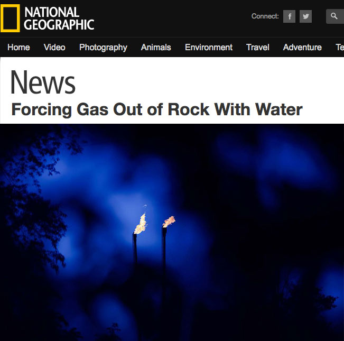Image resolution: width=344 pixels, height=341 pixels.
Task: Click the News section heading
Action: tap(43, 82)
